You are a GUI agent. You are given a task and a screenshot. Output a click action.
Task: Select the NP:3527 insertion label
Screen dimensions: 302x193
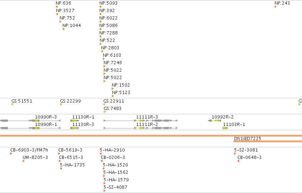pos(65,10)
